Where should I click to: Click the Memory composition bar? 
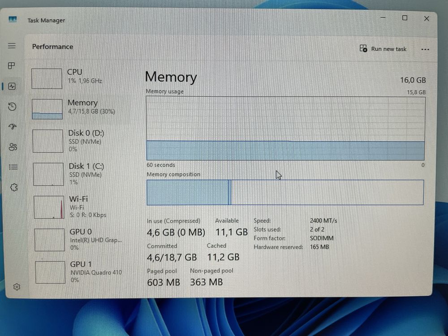click(x=285, y=192)
